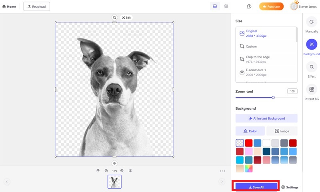320x192 pixels.
Task: Select the transparent background swatch
Action: click(240, 143)
